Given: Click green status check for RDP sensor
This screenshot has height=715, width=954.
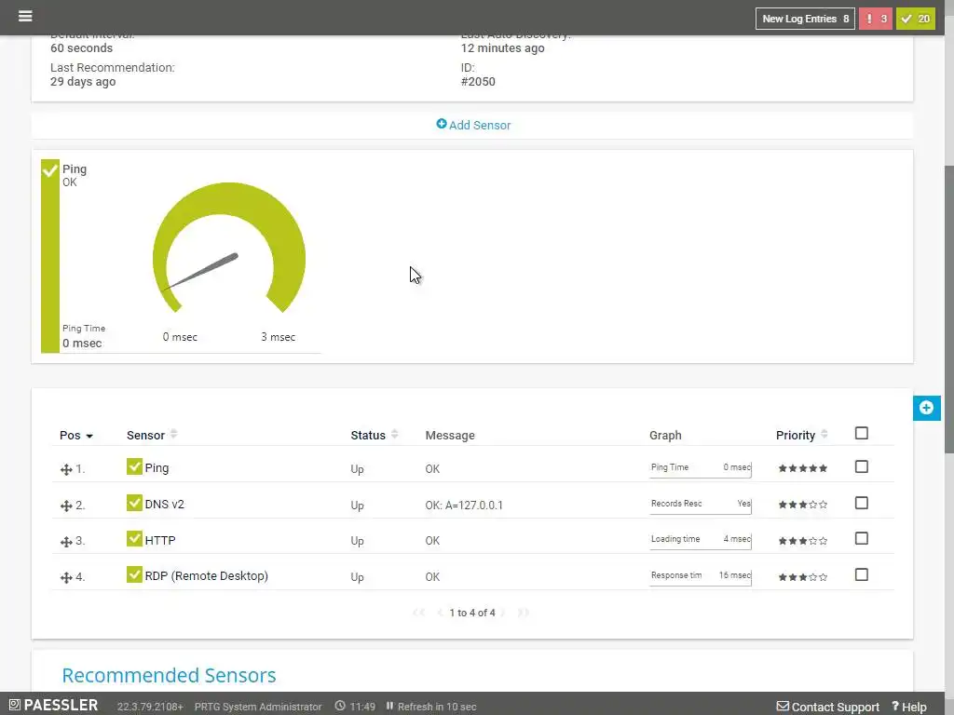Looking at the screenshot, I should [x=134, y=574].
